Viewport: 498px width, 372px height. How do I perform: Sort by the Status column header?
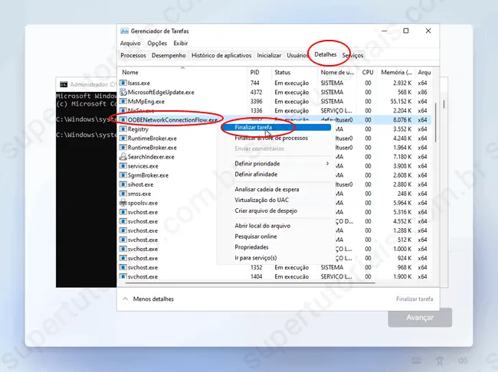tap(295, 72)
